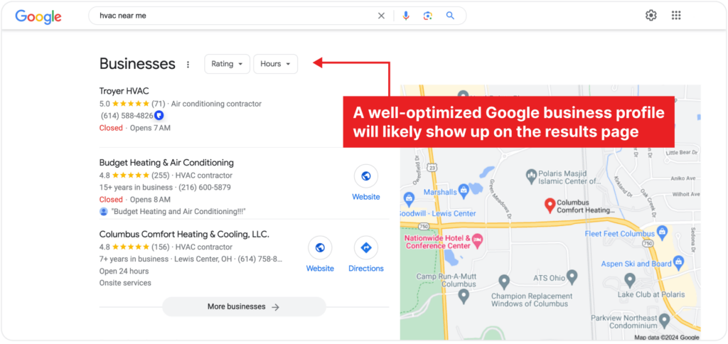The height and width of the screenshot is (344, 728).
Task: Click Polaris Masjid Islamic Center map pin
Action: [531, 176]
